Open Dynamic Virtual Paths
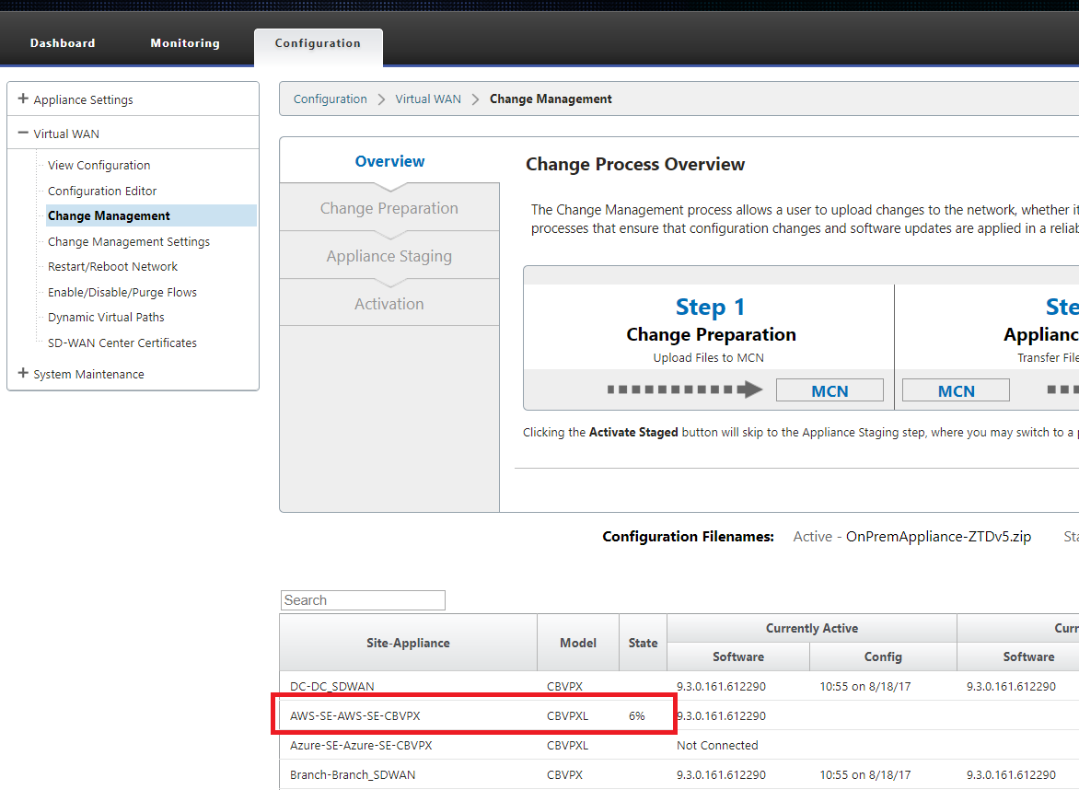The width and height of the screenshot is (1079, 790). [106, 318]
